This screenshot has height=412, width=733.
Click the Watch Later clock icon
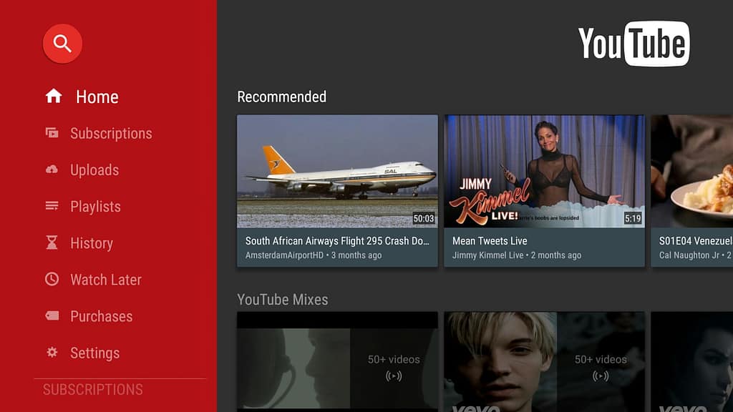(x=52, y=280)
